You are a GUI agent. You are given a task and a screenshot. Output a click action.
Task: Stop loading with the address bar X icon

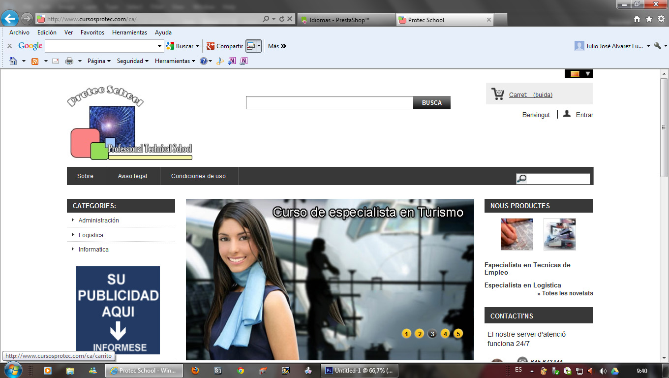(290, 19)
